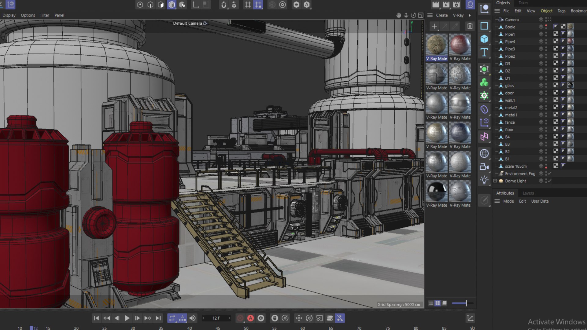Add a camera object from palette
Screen dimensions: 587x330
point(484,167)
